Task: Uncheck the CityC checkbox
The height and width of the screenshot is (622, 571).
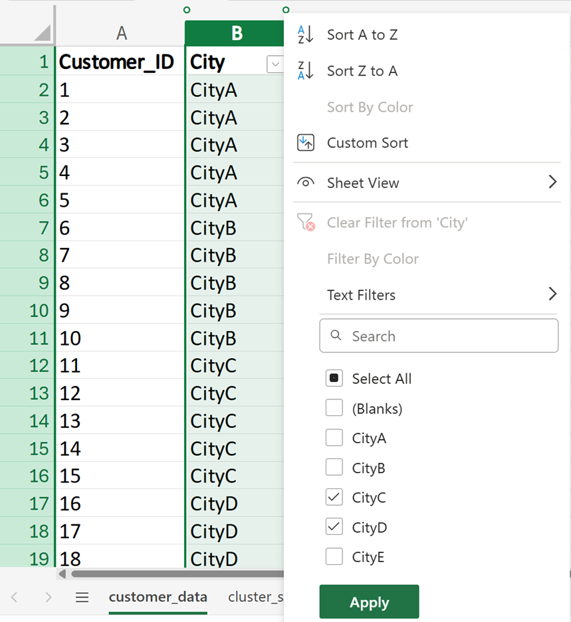Action: [334, 497]
